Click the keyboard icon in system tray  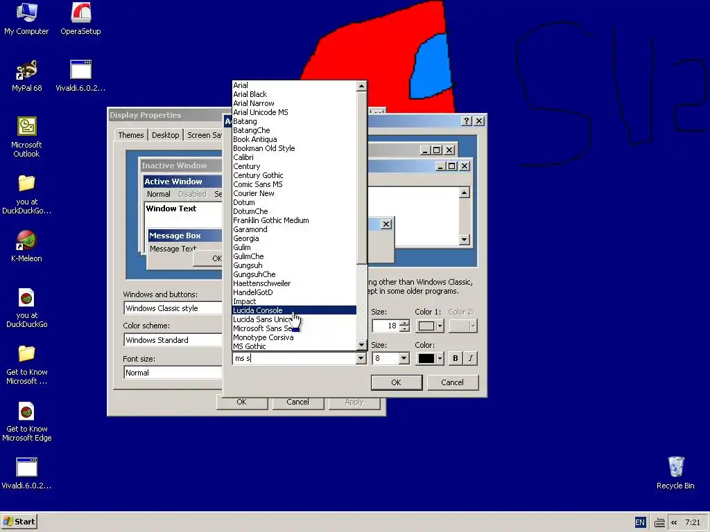(660, 522)
